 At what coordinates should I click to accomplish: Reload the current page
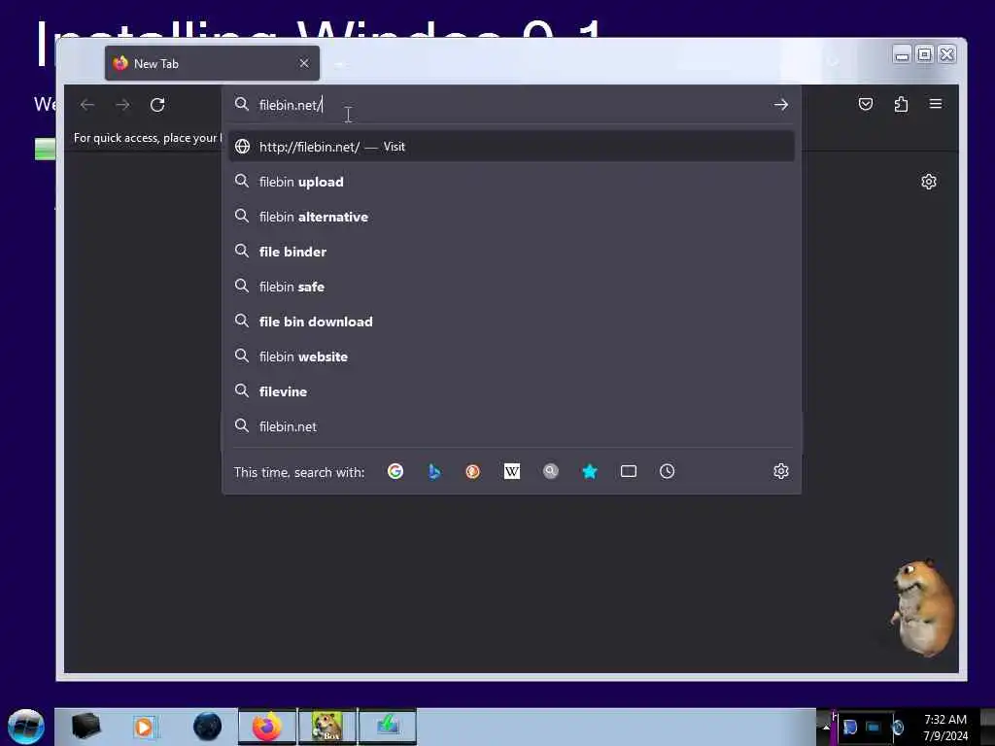coord(157,105)
